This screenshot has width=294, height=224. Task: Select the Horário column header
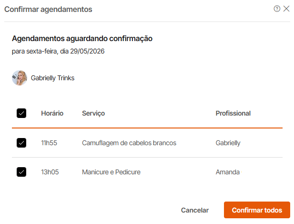(x=52, y=113)
